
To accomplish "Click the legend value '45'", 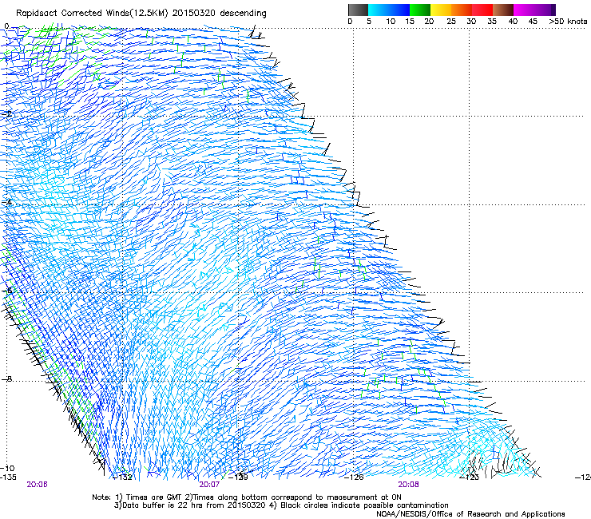I will coord(533,22).
